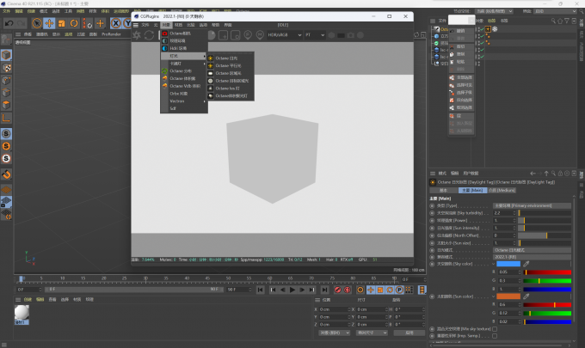The height and width of the screenshot is (348, 585).
Task: Click the Undo arrow icon
Action: tap(9, 23)
